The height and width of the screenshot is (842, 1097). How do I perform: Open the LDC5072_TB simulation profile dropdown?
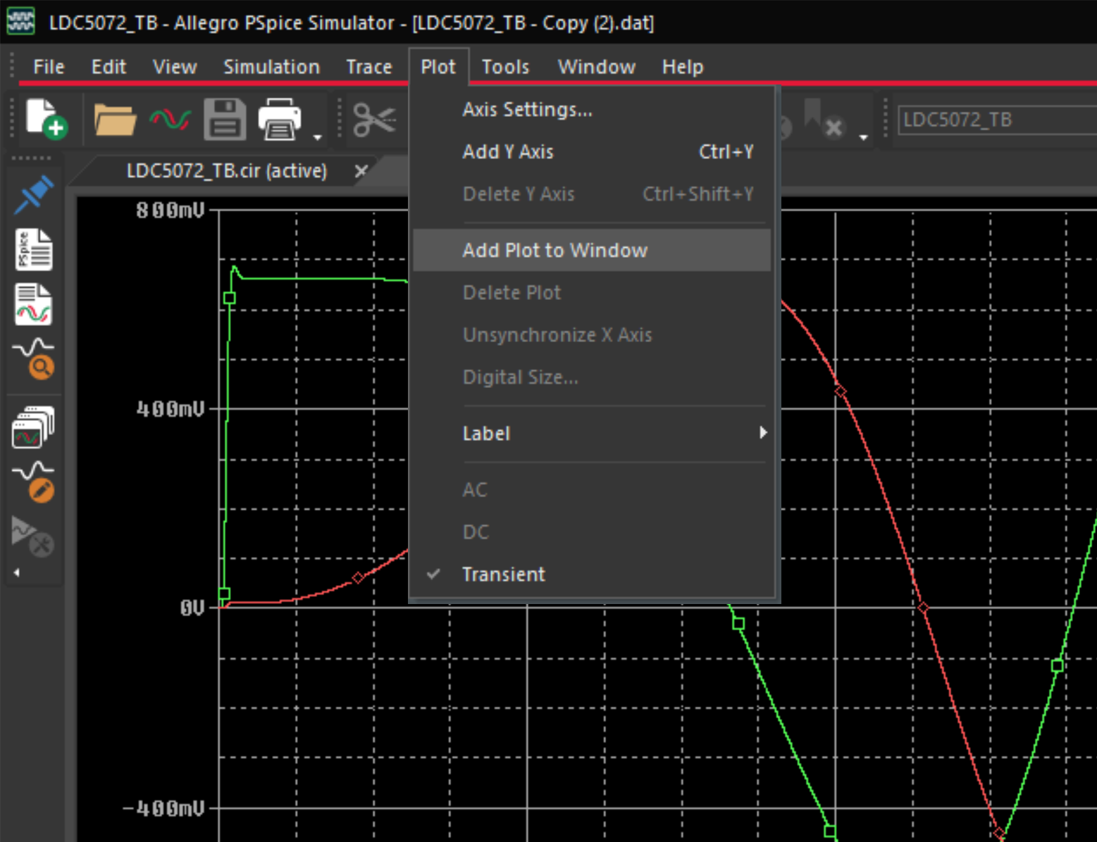(993, 120)
